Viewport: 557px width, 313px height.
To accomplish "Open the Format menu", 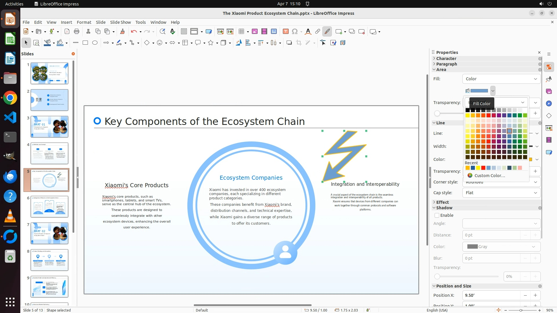I will tap(84, 22).
